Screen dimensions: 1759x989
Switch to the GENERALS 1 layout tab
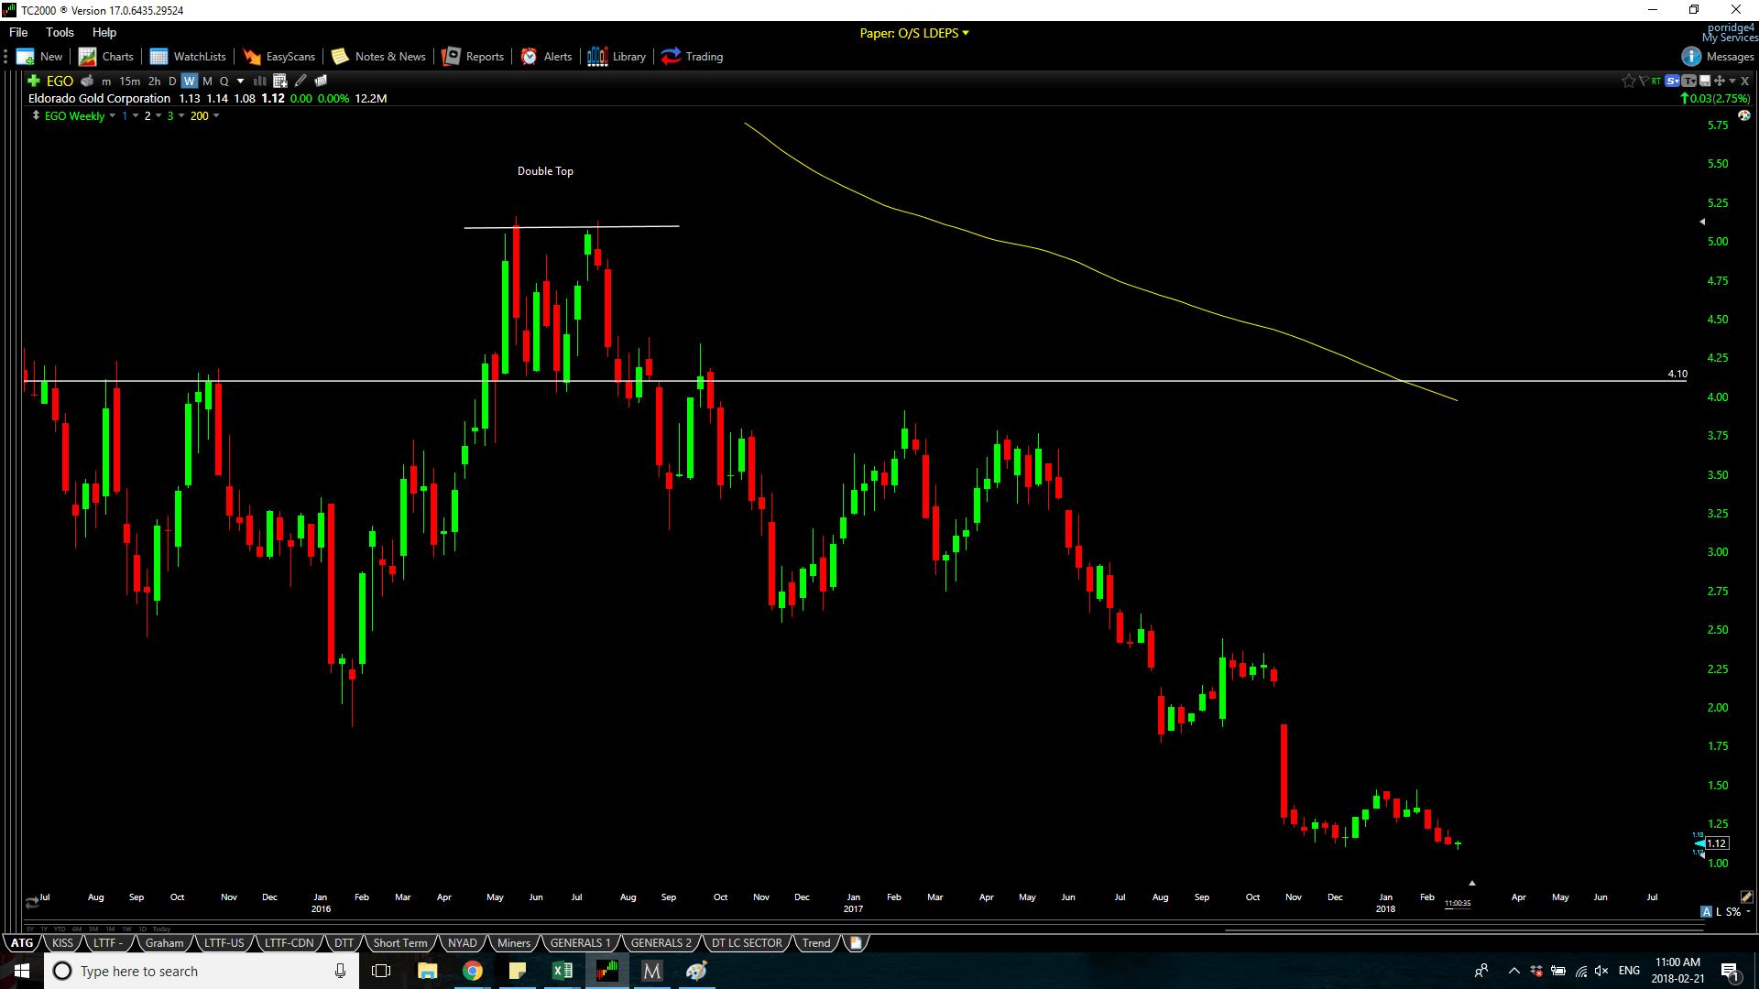tap(580, 942)
